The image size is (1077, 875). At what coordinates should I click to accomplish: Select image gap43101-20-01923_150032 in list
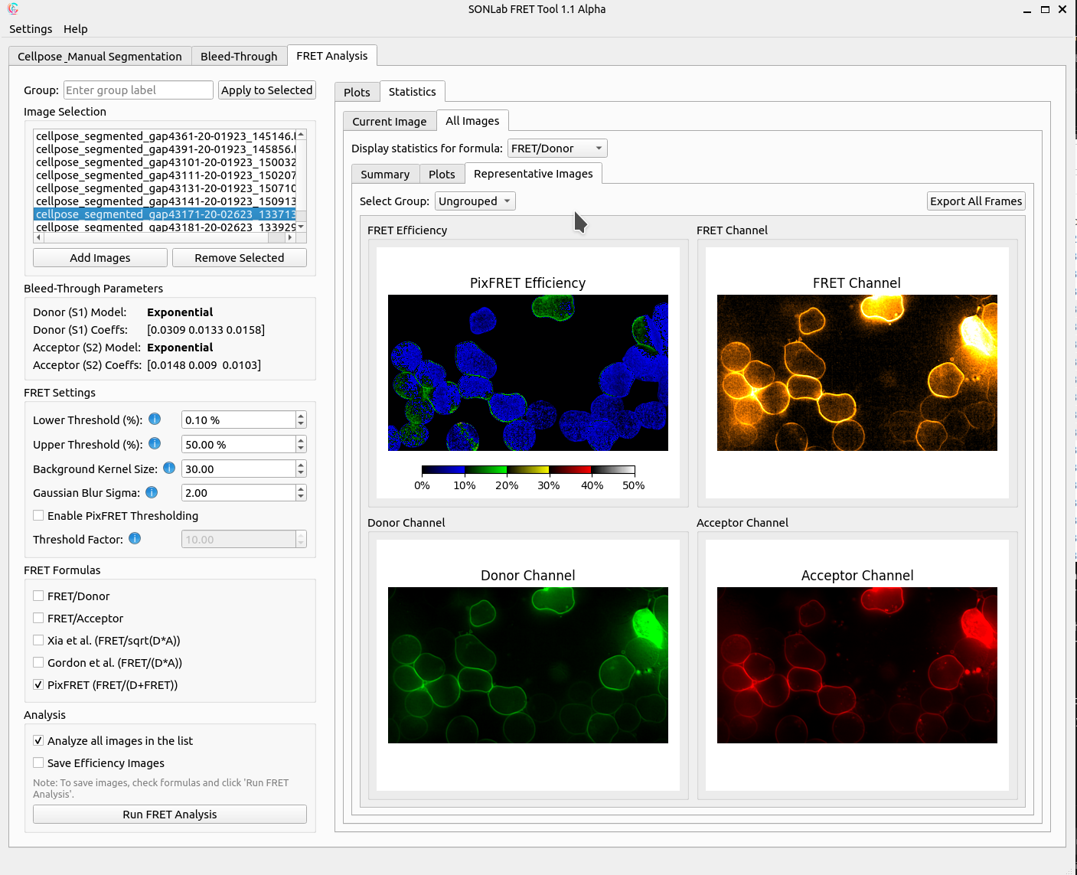165,162
